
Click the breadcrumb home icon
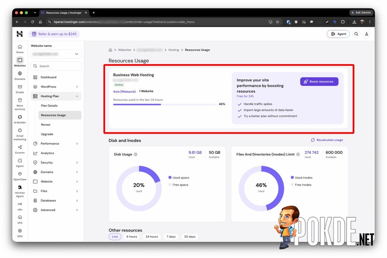(x=110, y=50)
